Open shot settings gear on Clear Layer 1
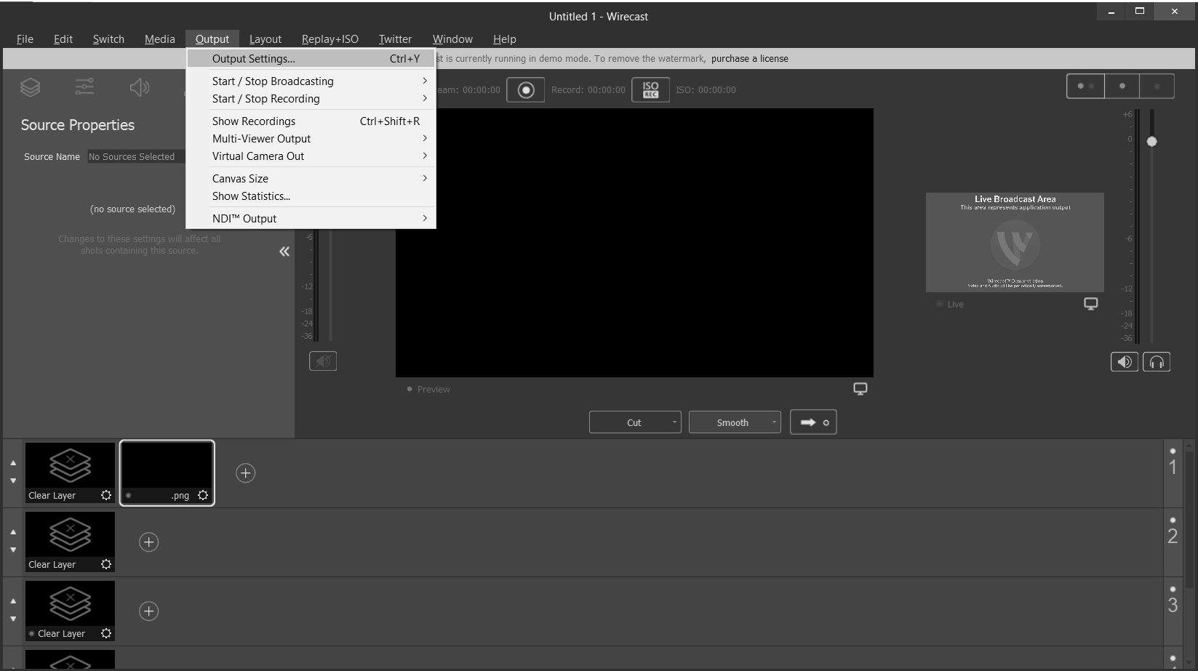 [106, 495]
